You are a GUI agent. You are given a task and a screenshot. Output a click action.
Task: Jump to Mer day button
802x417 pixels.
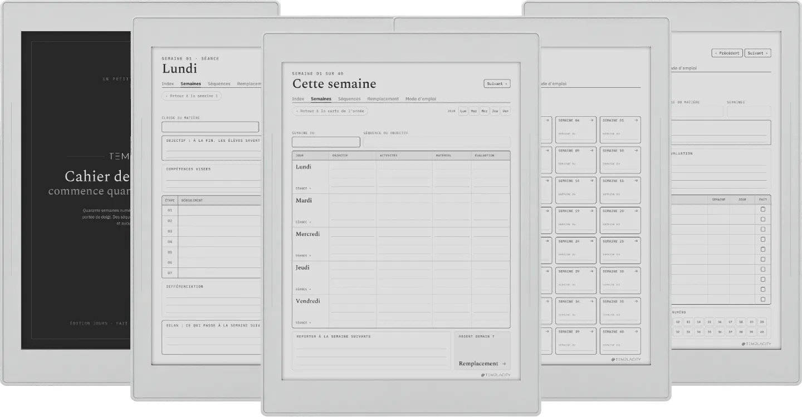click(x=485, y=111)
